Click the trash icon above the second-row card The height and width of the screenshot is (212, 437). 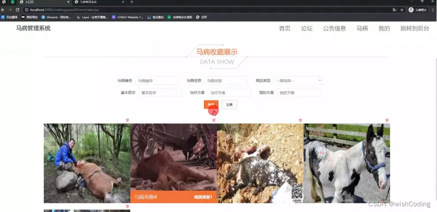point(128,206)
